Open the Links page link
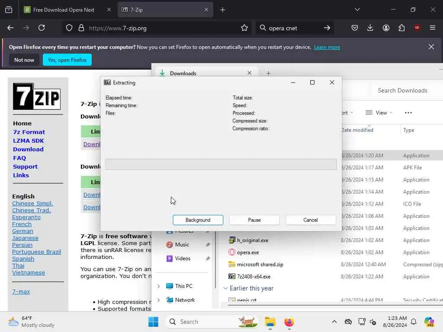 (x=21, y=176)
